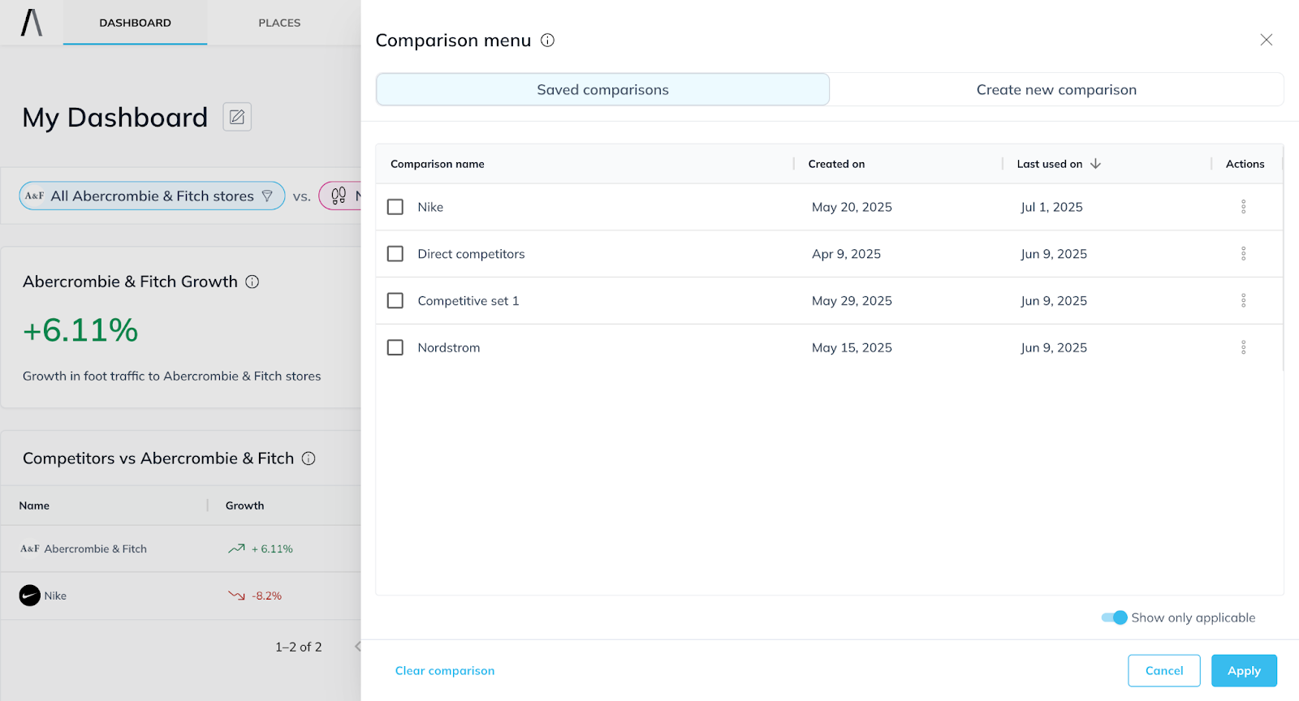Click the +6.11% growth figure headline

(80, 330)
